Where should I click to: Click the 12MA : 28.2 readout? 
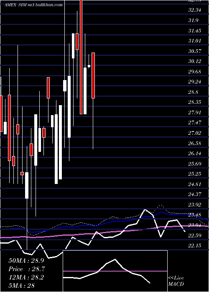(26, 277)
